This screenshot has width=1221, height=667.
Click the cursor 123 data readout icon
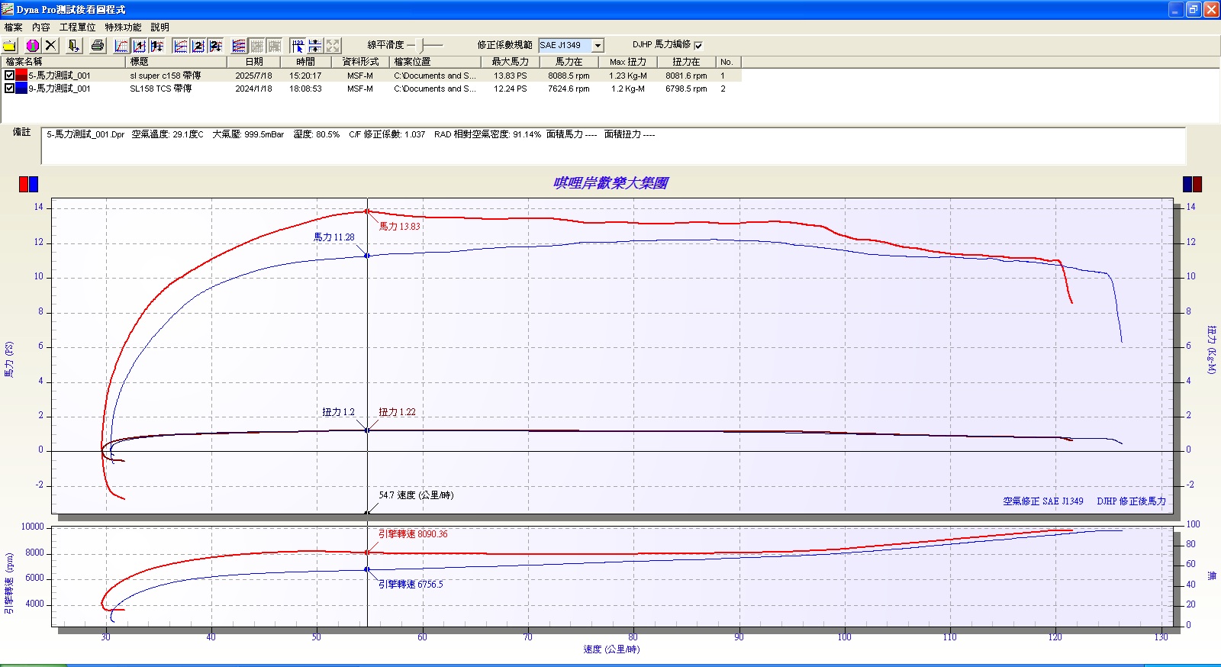pyautogui.click(x=298, y=46)
